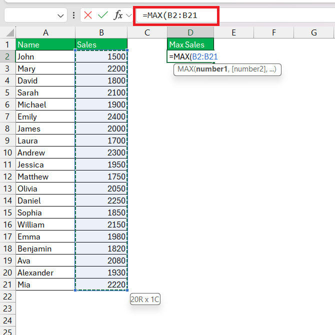Select all cells with corner triangle
The width and height of the screenshot is (335, 335).
[x=9, y=32]
